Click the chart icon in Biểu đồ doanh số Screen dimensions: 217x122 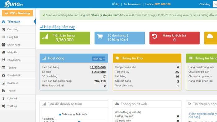(44, 104)
